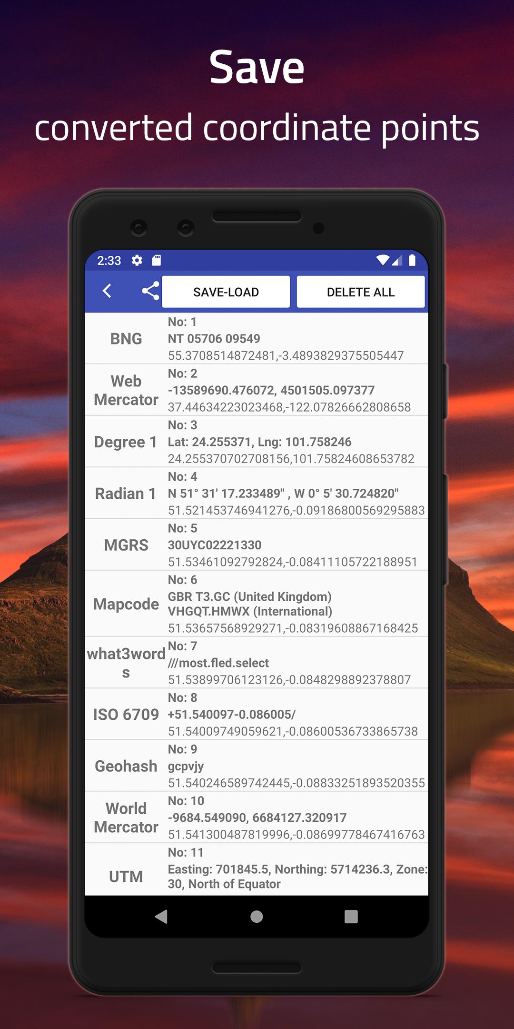514x1029 pixels.
Task: Tap the Android recent apps square
Action: tap(351, 917)
